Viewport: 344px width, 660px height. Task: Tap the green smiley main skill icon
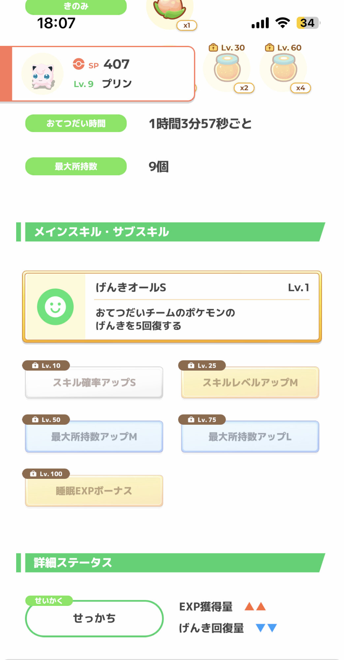55,307
